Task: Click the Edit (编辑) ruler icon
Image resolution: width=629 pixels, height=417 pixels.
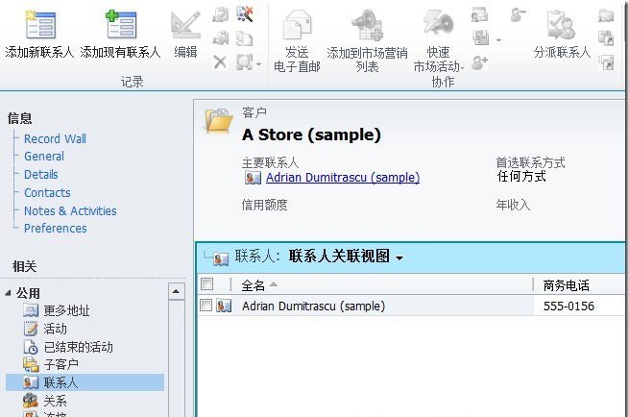Action: [185, 25]
